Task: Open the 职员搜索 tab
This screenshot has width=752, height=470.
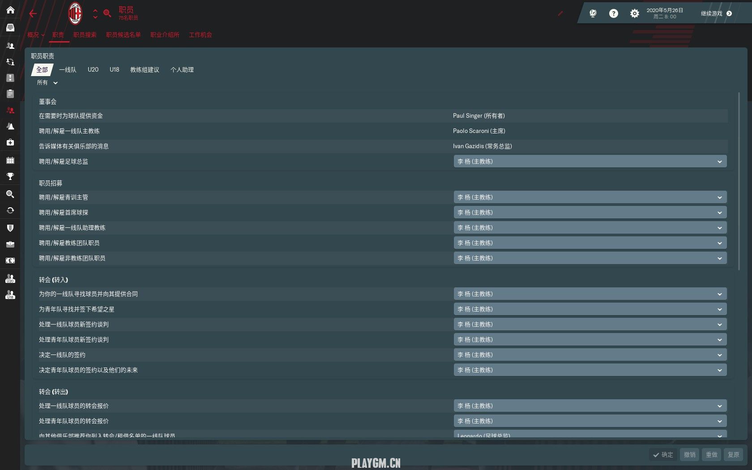Action: [85, 35]
